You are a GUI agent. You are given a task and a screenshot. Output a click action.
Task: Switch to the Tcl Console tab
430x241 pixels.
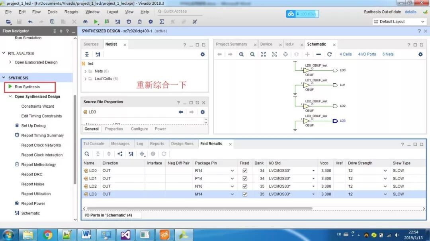pyautogui.click(x=94, y=144)
